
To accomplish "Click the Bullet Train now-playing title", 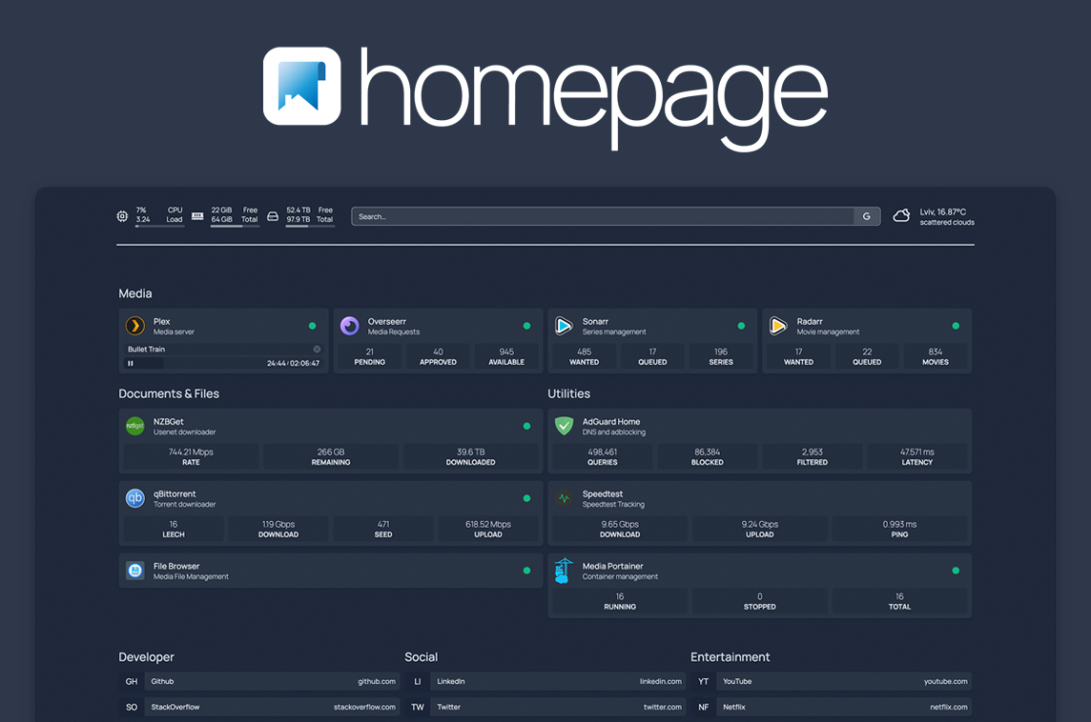I will [x=146, y=349].
